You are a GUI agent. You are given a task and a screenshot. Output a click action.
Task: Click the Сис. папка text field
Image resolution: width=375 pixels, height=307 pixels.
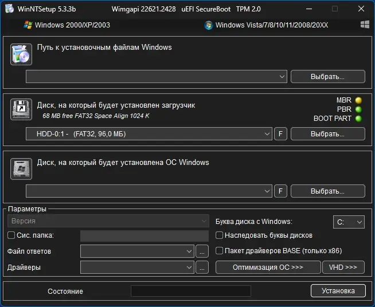pyautogui.click(x=144, y=236)
